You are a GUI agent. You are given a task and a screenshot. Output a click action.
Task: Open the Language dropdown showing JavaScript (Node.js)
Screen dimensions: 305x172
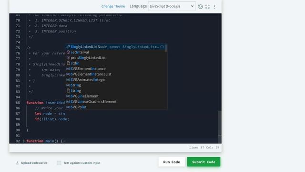(x=172, y=6)
